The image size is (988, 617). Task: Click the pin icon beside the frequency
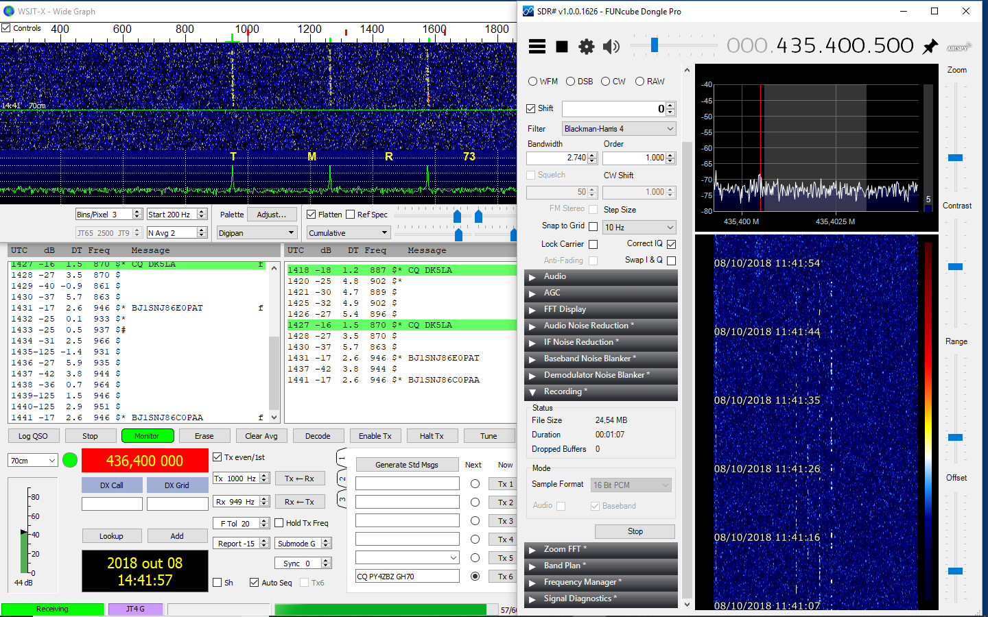coord(930,46)
